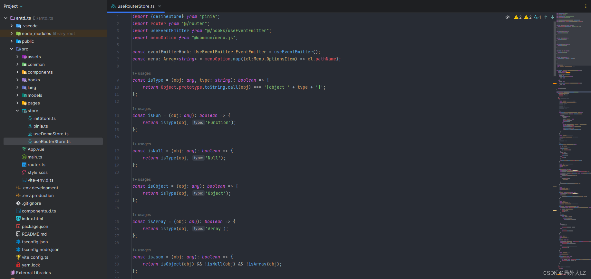Open .env.production file
Viewport: 591px width, 279px height.
38,195
